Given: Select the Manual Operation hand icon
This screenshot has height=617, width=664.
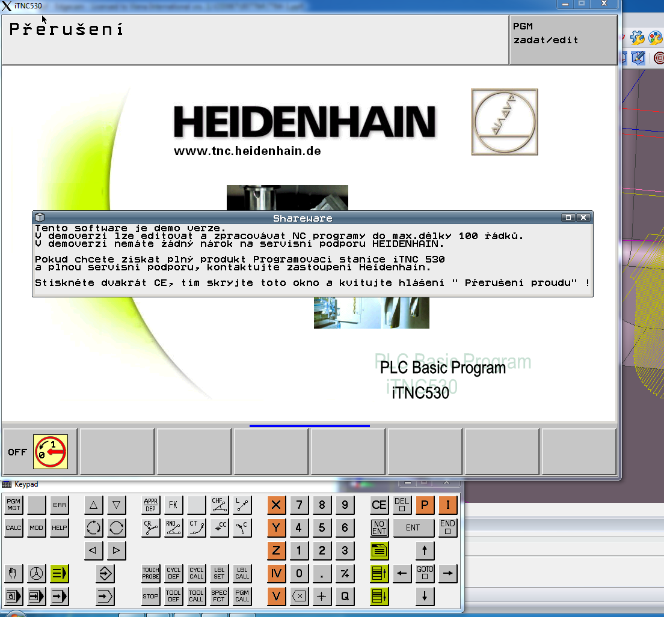Looking at the screenshot, I should pos(13,574).
